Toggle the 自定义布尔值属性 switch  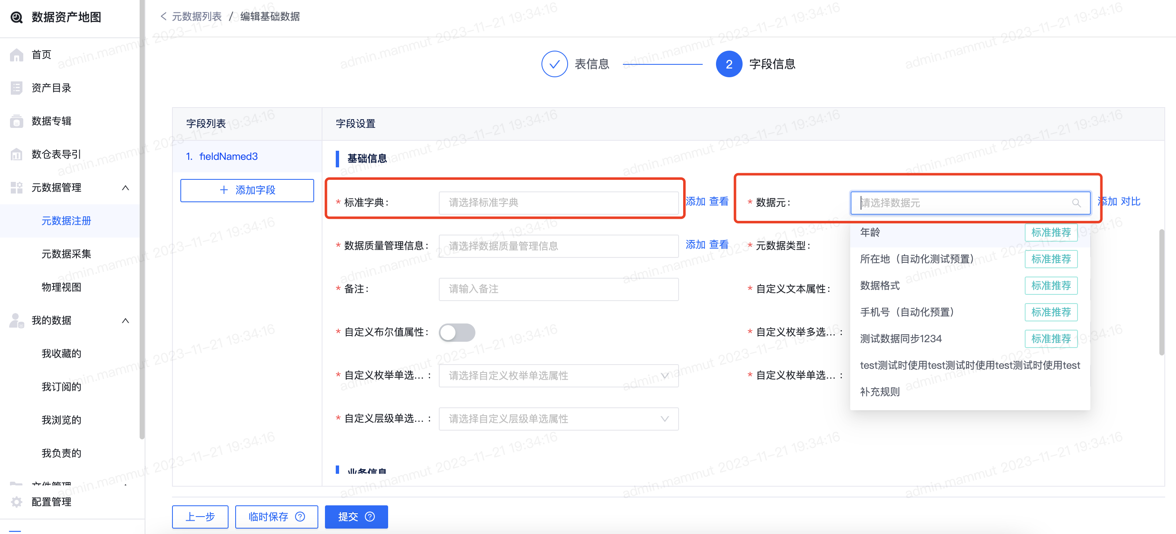click(457, 333)
